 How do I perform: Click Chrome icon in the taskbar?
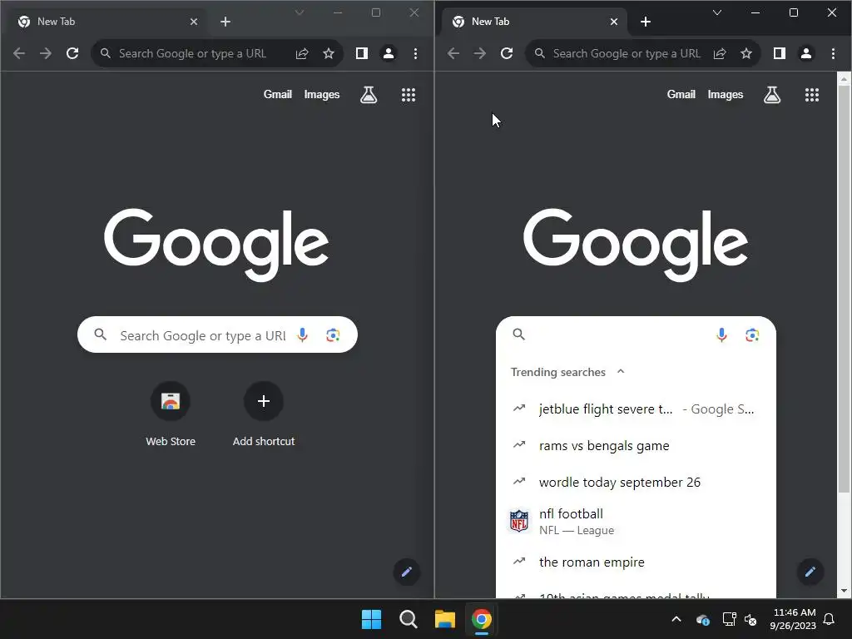click(482, 619)
